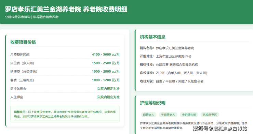Select the 半自理老人 care level tag
Screen dimensions: 253x134
click(168, 115)
